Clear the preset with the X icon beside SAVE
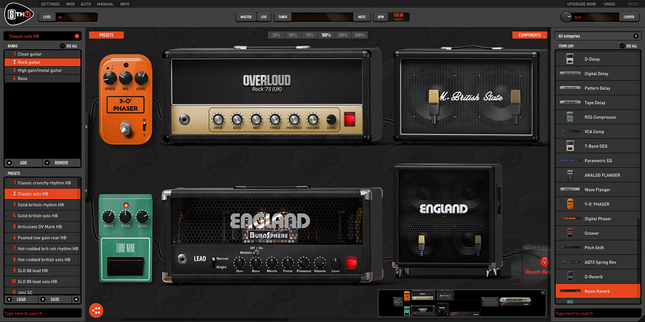645x322 pixels. (76, 299)
